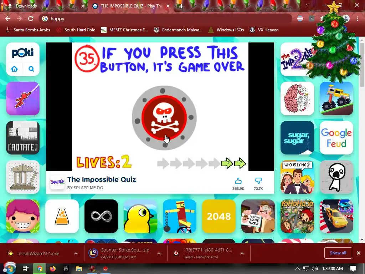Click The Impossible Quiz title link
The image size is (365, 274).
(102, 179)
